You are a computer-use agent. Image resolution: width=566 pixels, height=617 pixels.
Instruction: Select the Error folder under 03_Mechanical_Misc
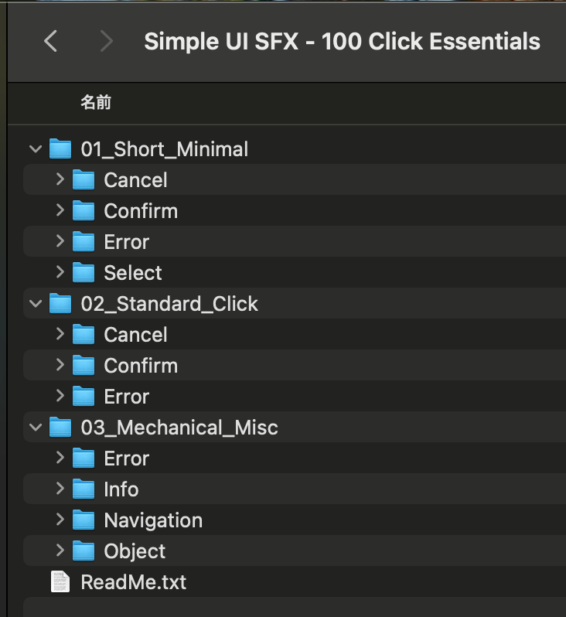pyautogui.click(x=126, y=458)
